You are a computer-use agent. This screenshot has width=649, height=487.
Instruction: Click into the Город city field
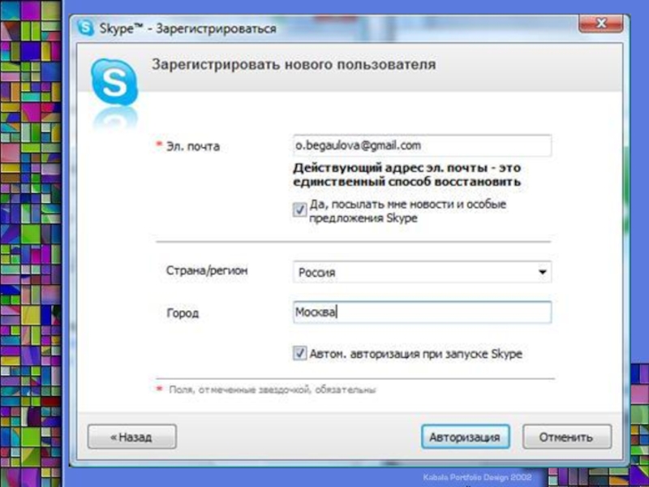click(x=422, y=312)
